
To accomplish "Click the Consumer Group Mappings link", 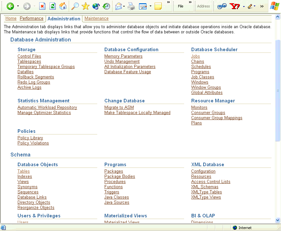I will (217, 118).
